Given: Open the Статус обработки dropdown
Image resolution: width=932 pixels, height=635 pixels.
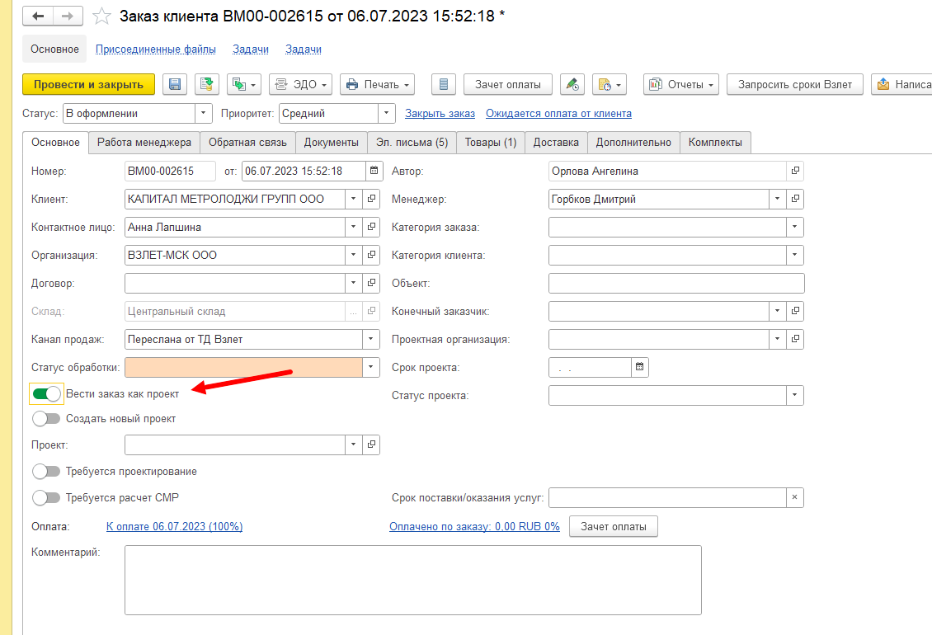Looking at the screenshot, I should pos(371,368).
